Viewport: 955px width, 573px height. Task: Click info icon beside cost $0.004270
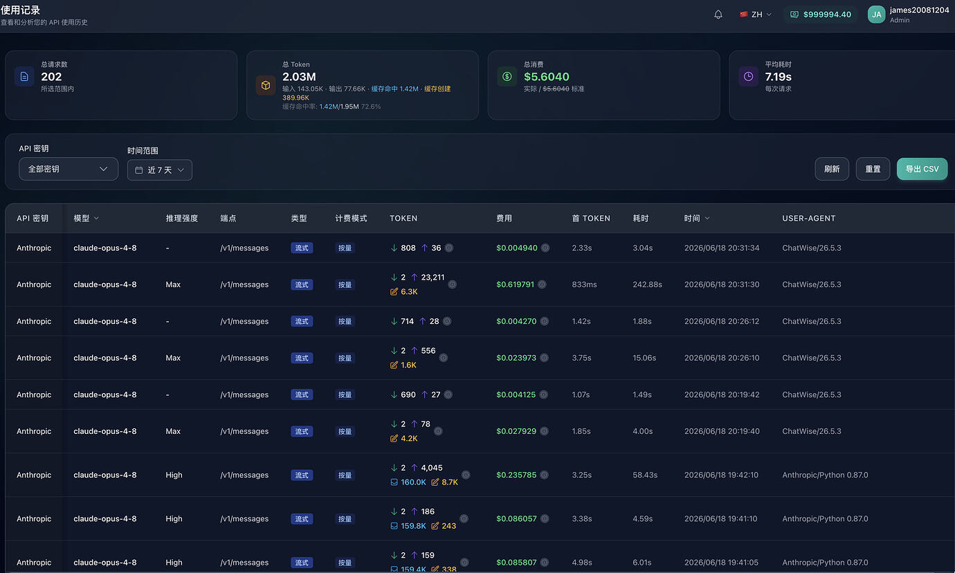pyautogui.click(x=545, y=321)
